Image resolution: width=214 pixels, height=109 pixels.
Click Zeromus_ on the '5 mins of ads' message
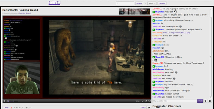click(157, 15)
